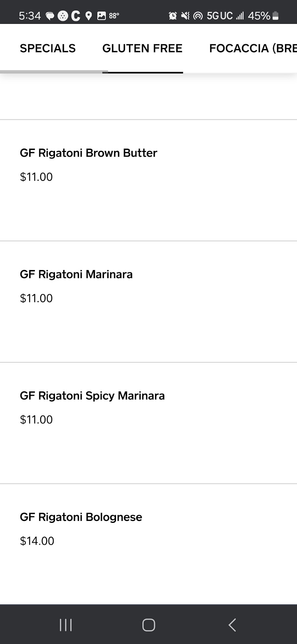This screenshot has height=644, width=297.
Task: Choose GF Rigatoni Spicy Marinara
Action: (92, 396)
